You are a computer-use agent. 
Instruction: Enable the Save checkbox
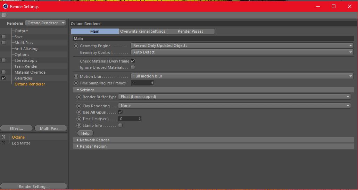click(x=4, y=36)
